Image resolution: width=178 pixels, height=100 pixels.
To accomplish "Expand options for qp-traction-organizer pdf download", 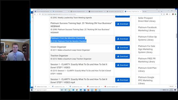I will click(x=102, y=86).
